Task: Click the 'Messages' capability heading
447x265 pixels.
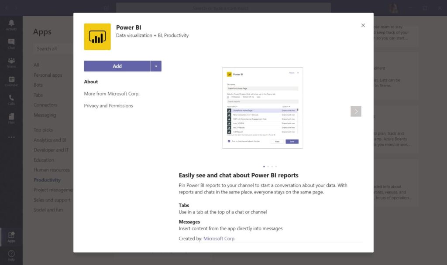Action: pyautogui.click(x=189, y=222)
